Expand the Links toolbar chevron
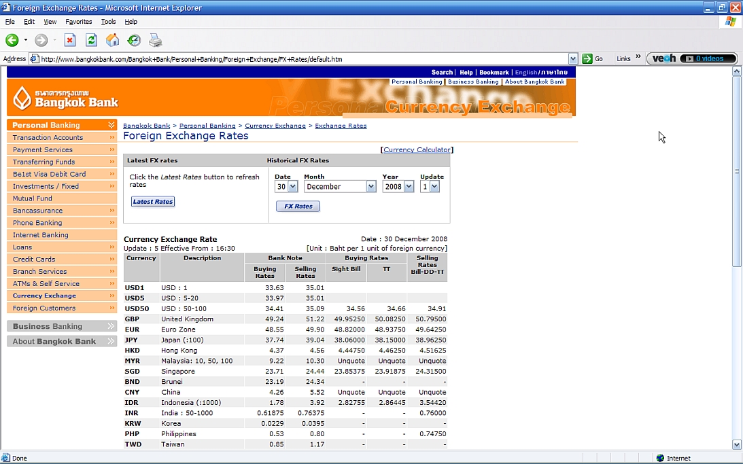 coord(638,57)
